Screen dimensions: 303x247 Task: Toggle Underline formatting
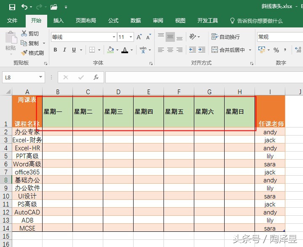click(x=74, y=50)
